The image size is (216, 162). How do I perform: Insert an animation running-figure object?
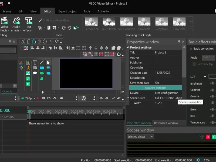point(28,68)
